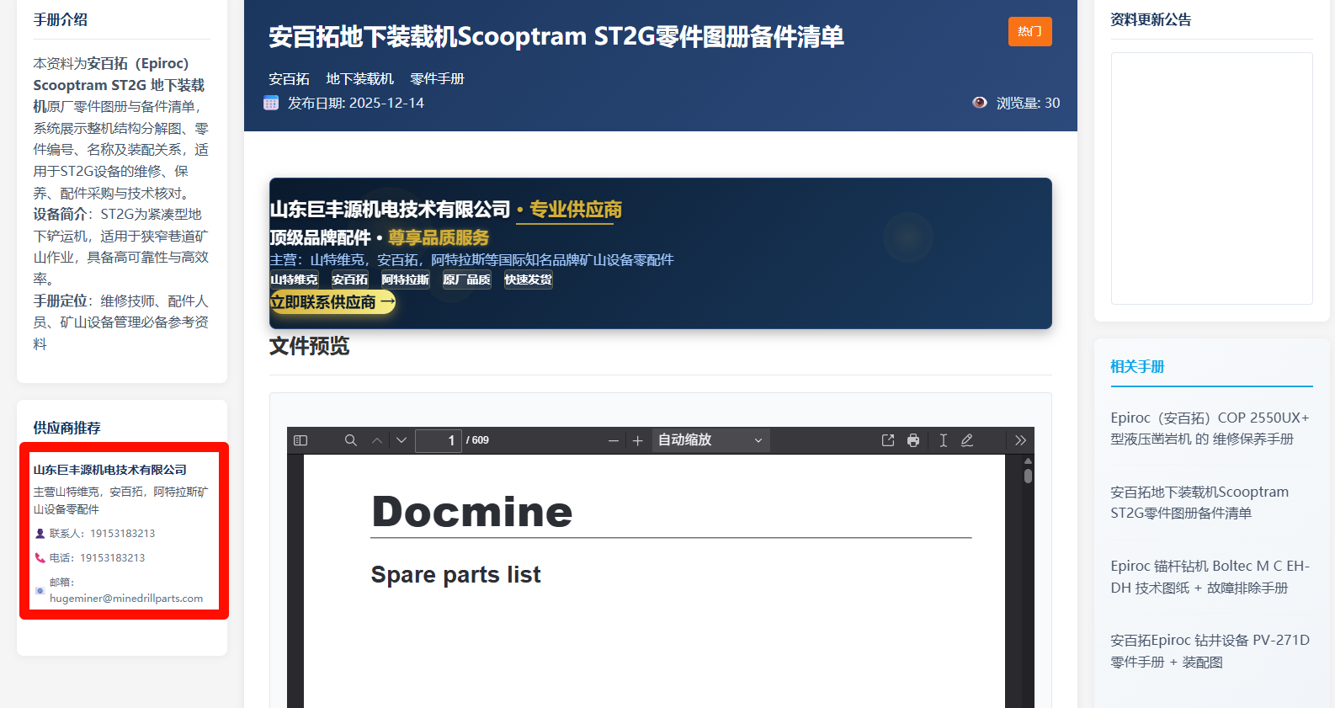Click the 文件预览 heading
Image resolution: width=1335 pixels, height=708 pixels.
point(310,346)
